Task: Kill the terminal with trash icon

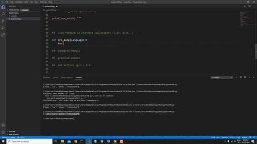Action: (x=245, y=77)
